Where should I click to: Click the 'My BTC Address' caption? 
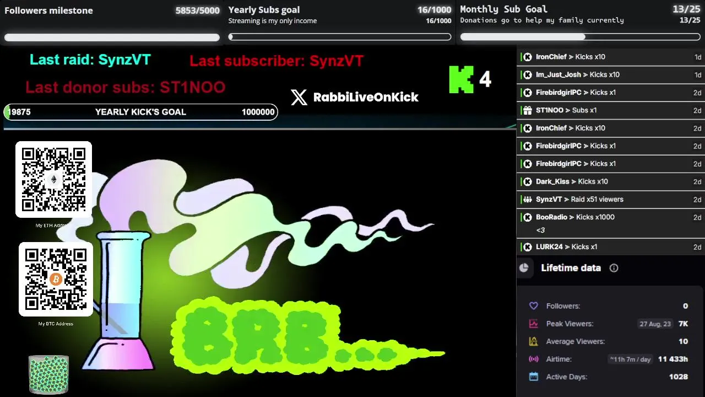[56, 324]
